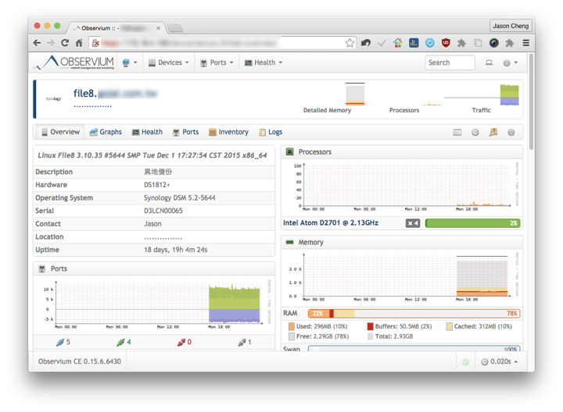
Task: Open the Overview tab
Action: click(60, 132)
